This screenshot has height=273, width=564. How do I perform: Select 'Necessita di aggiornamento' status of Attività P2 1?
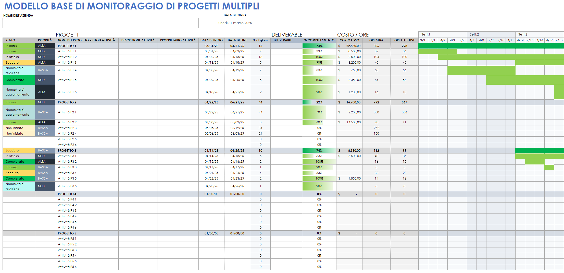click(x=19, y=112)
